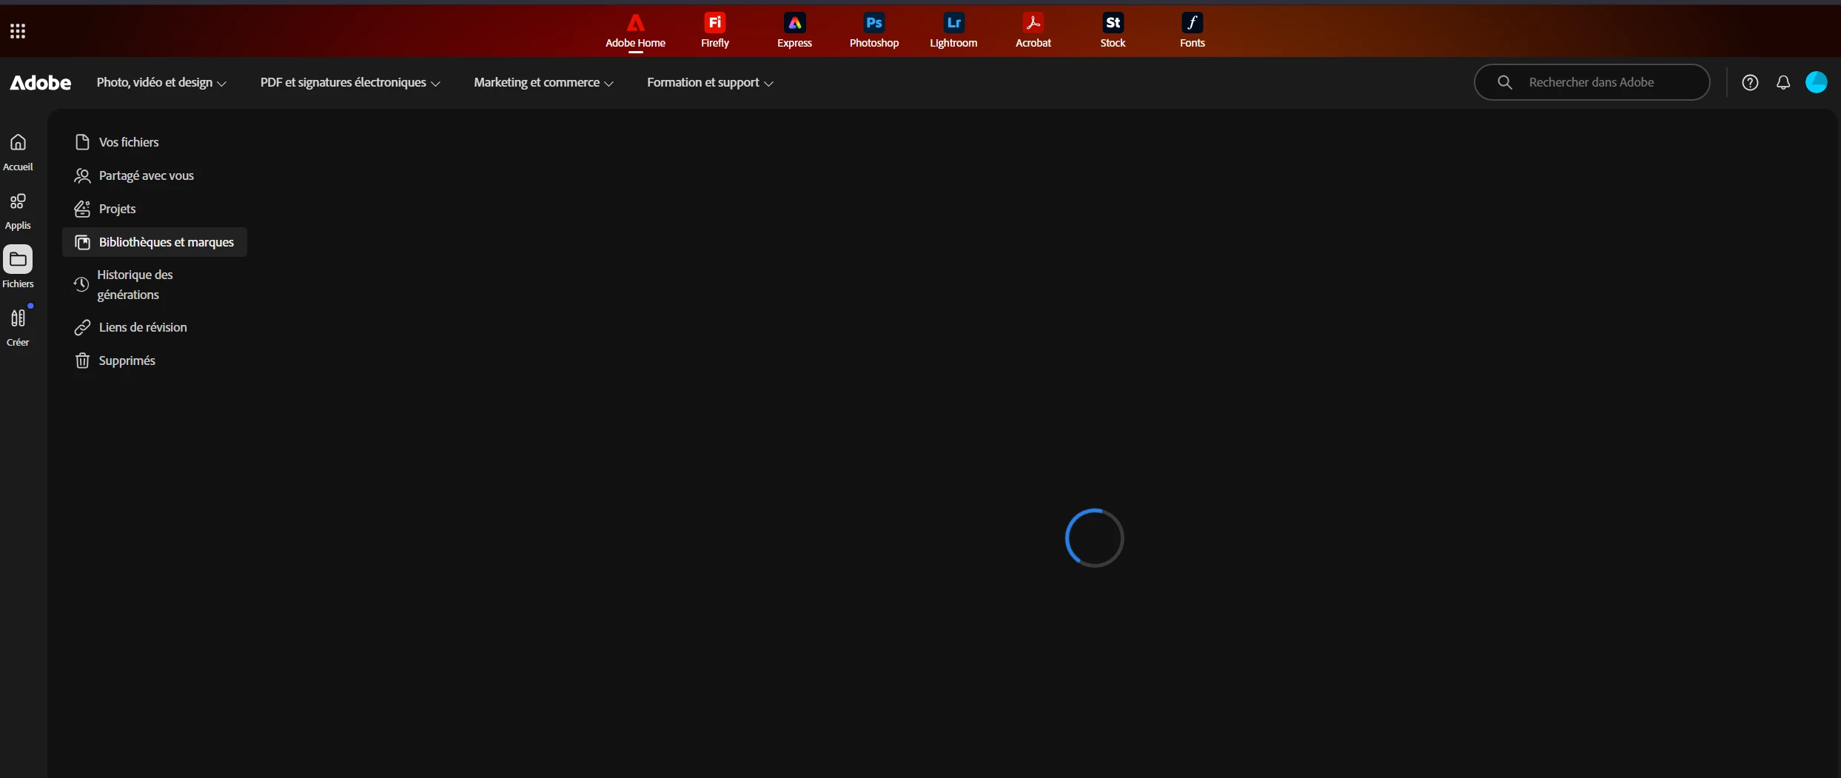Open Applis in left rail
The image size is (1841, 778).
tap(18, 211)
